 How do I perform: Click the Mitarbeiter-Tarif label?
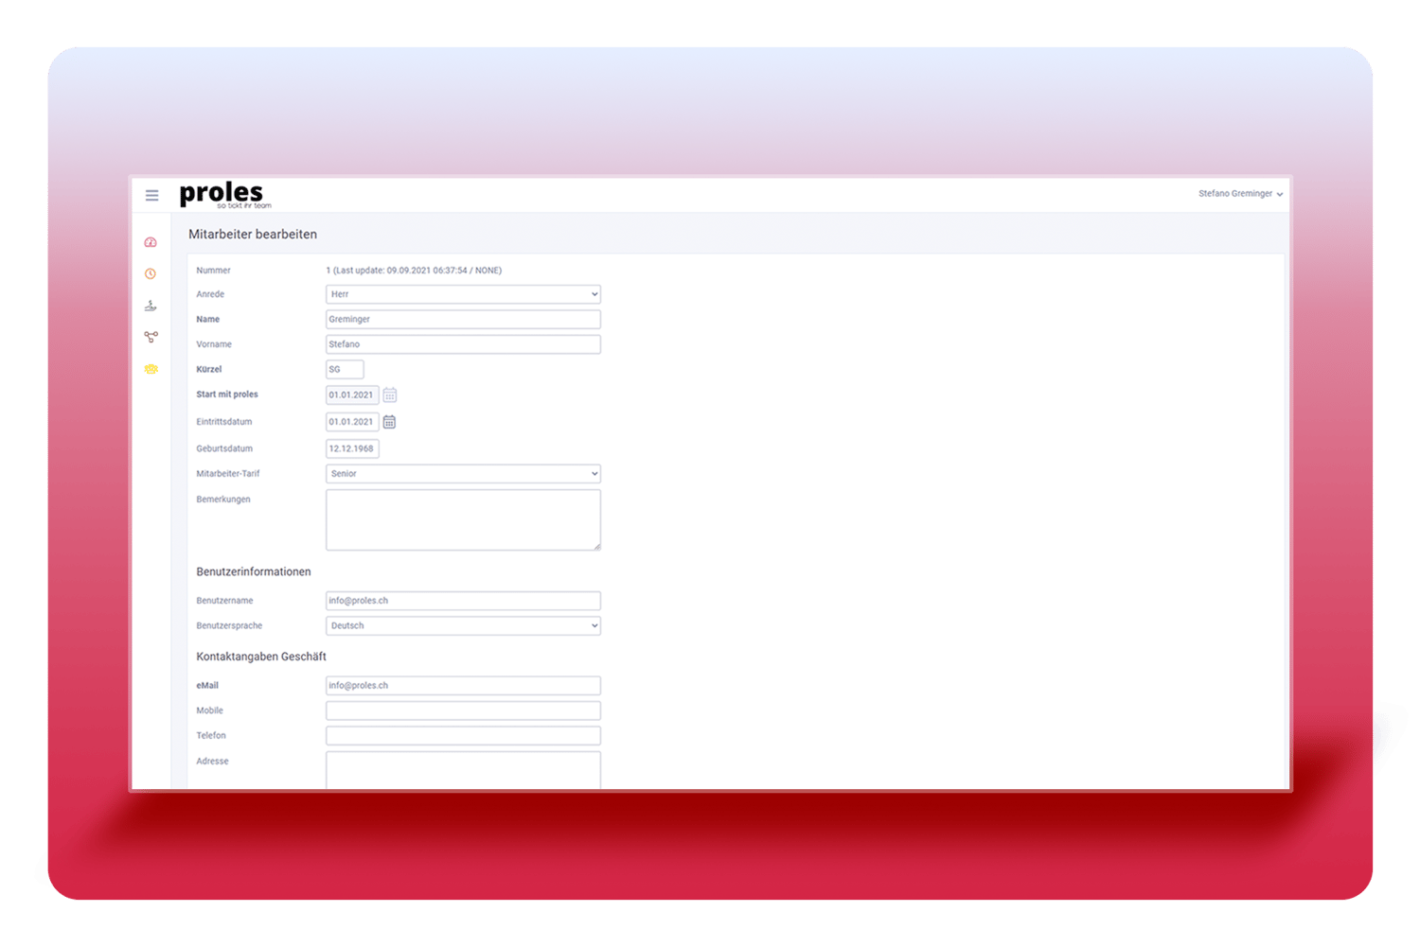click(228, 474)
